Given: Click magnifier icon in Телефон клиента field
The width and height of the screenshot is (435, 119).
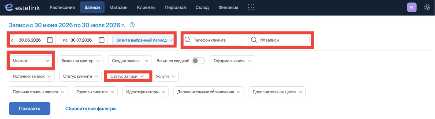Looking at the screenshot, I should pyautogui.click(x=188, y=40).
